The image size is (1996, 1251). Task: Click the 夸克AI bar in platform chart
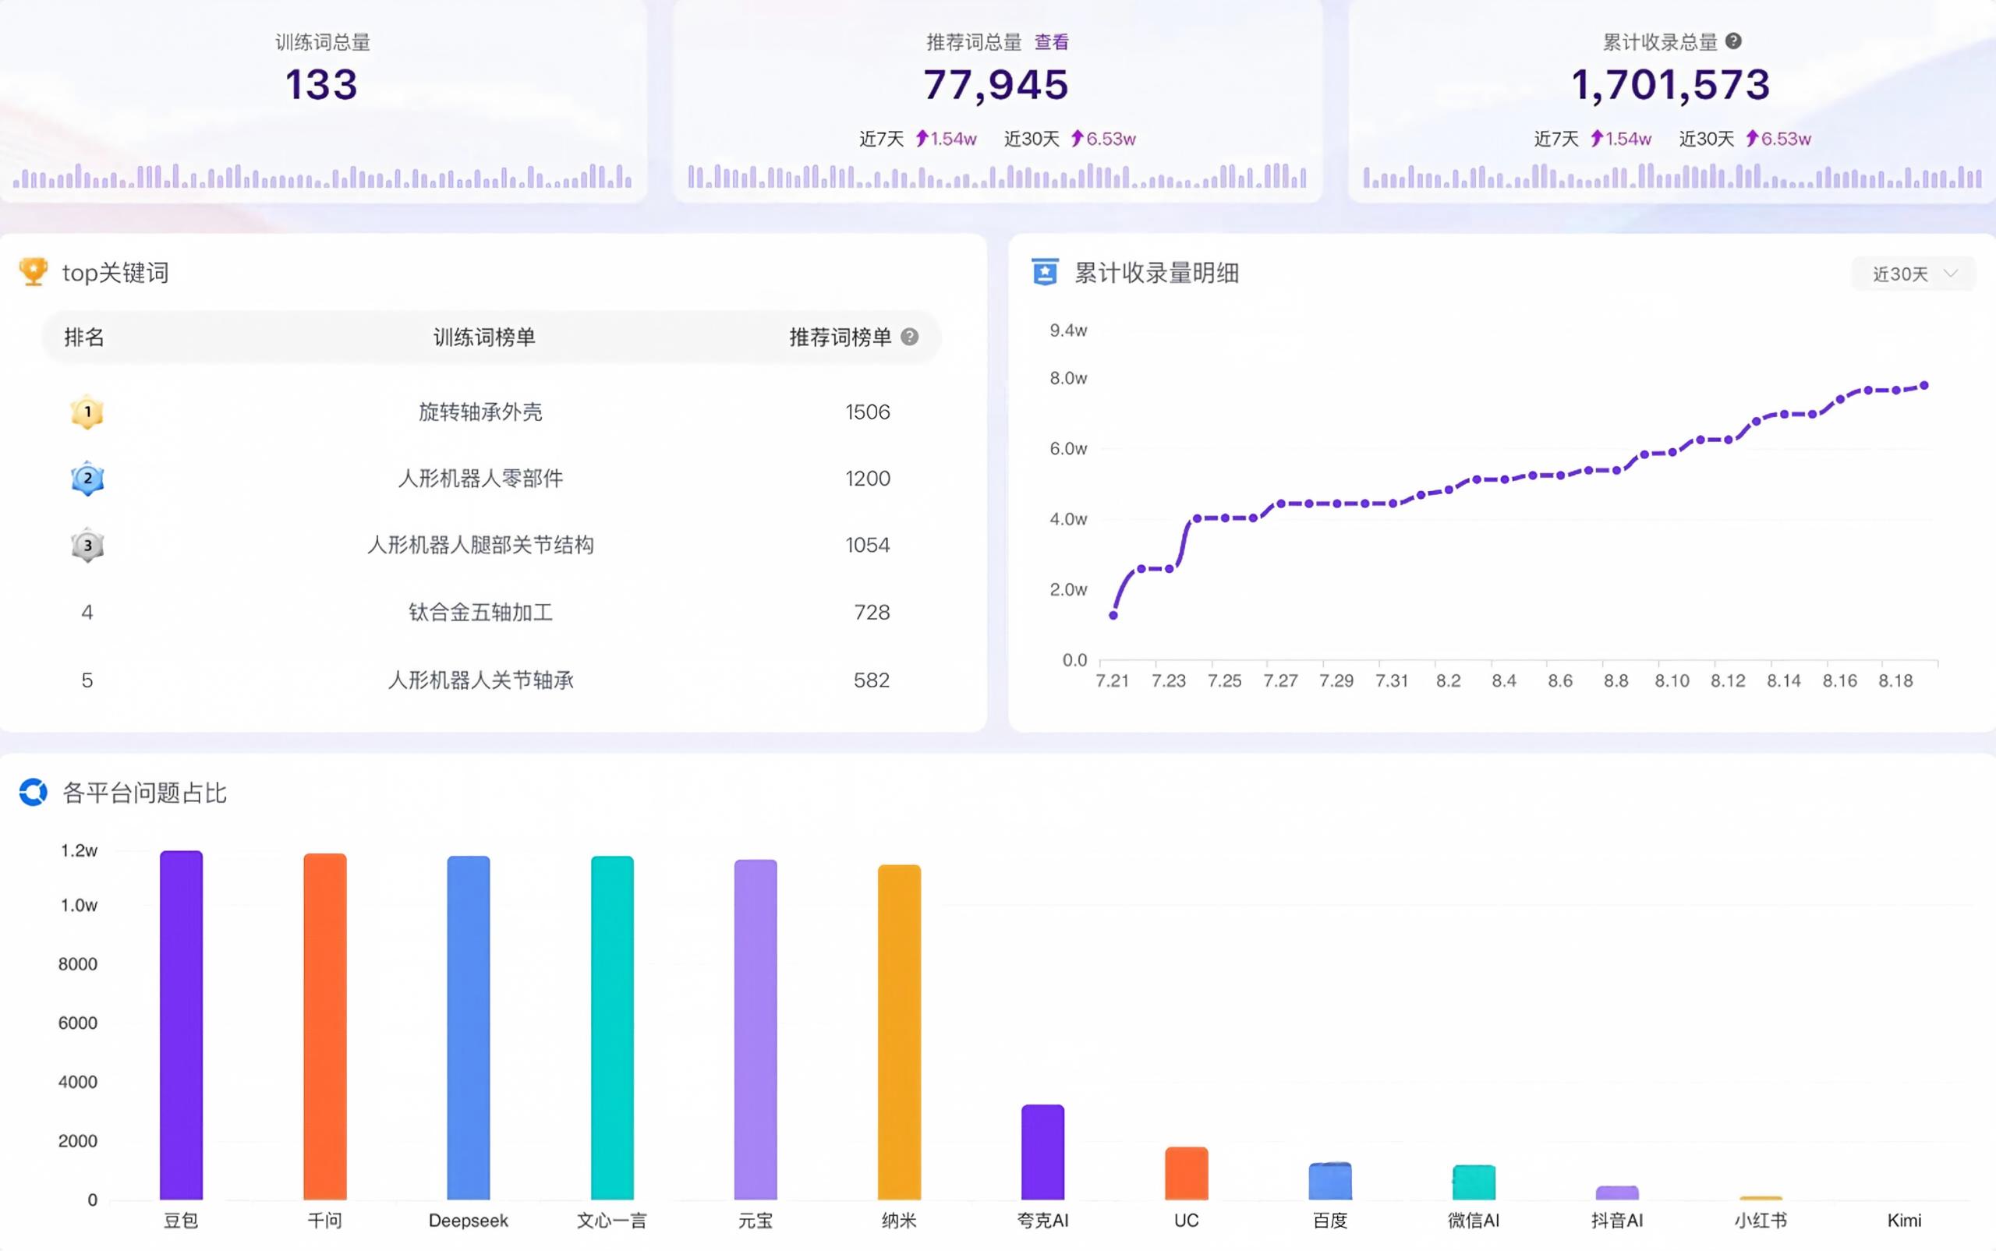(1042, 1152)
